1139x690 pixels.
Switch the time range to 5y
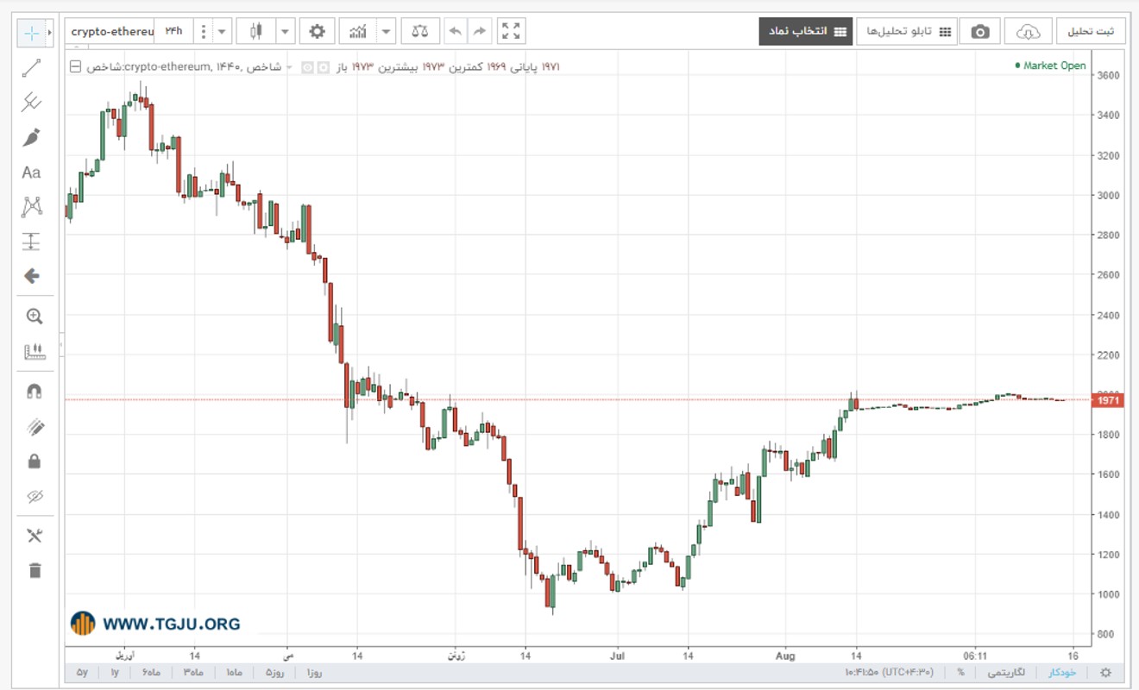pyautogui.click(x=82, y=672)
